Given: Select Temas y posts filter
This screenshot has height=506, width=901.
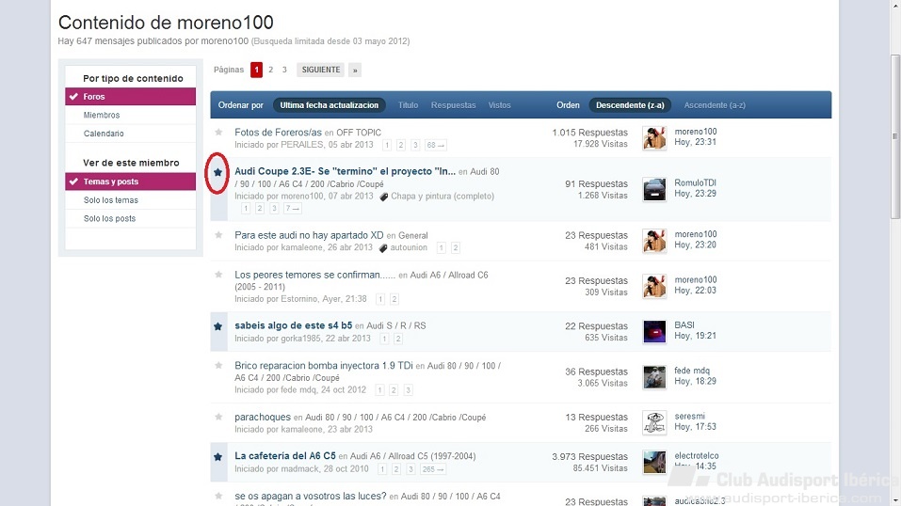Looking at the screenshot, I should click(131, 182).
